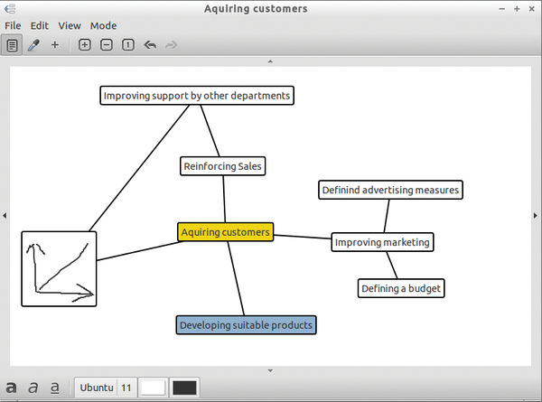The image size is (542, 402).
Task: Click the add item plus icon
Action: tap(55, 45)
